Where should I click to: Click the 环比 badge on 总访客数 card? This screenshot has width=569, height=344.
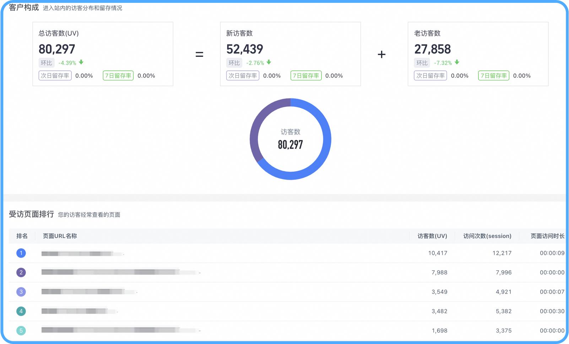46,63
